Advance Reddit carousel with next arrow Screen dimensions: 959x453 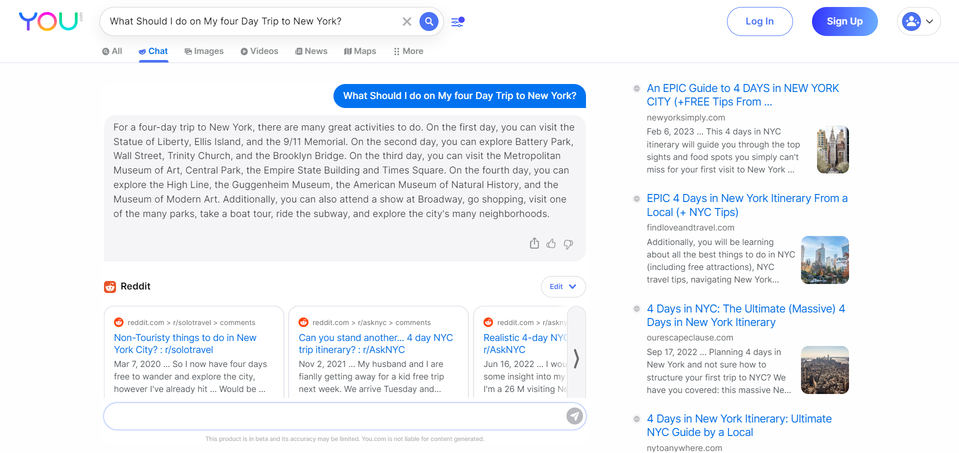pyautogui.click(x=576, y=358)
